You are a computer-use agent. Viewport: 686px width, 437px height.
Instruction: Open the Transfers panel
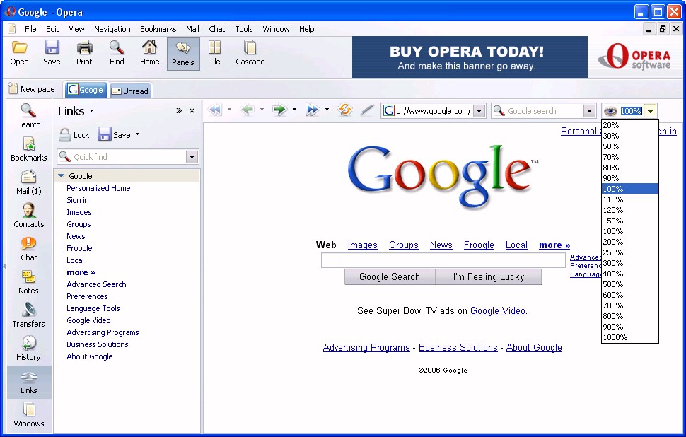(29, 315)
